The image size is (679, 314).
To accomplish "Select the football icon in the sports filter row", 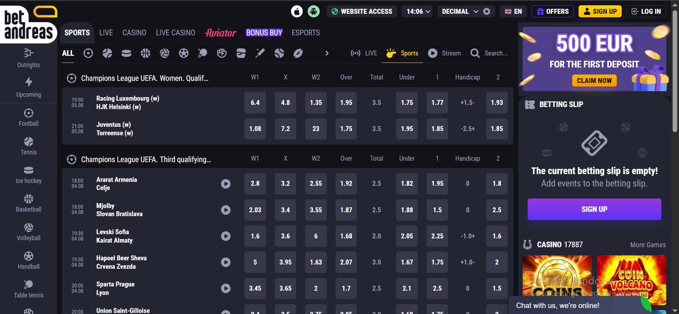I will [88, 53].
